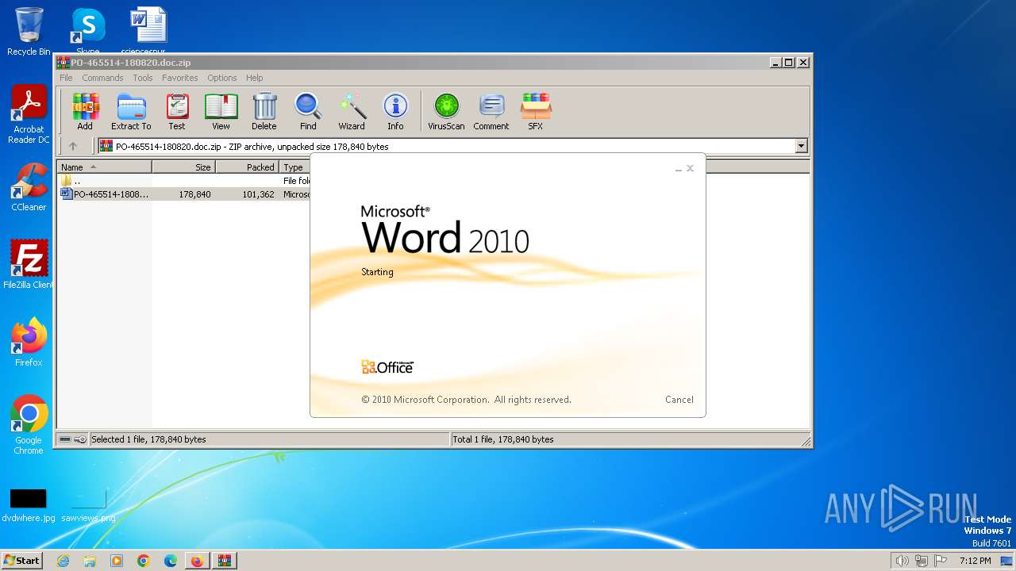This screenshot has height=571, width=1016.
Task: Open the volume speaker tray icon
Action: [x=902, y=561]
